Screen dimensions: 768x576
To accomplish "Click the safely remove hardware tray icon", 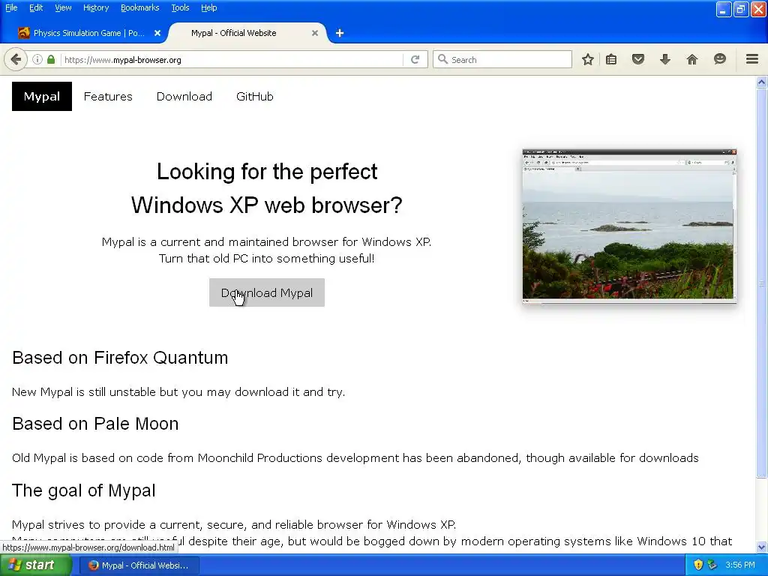I will [x=712, y=565].
